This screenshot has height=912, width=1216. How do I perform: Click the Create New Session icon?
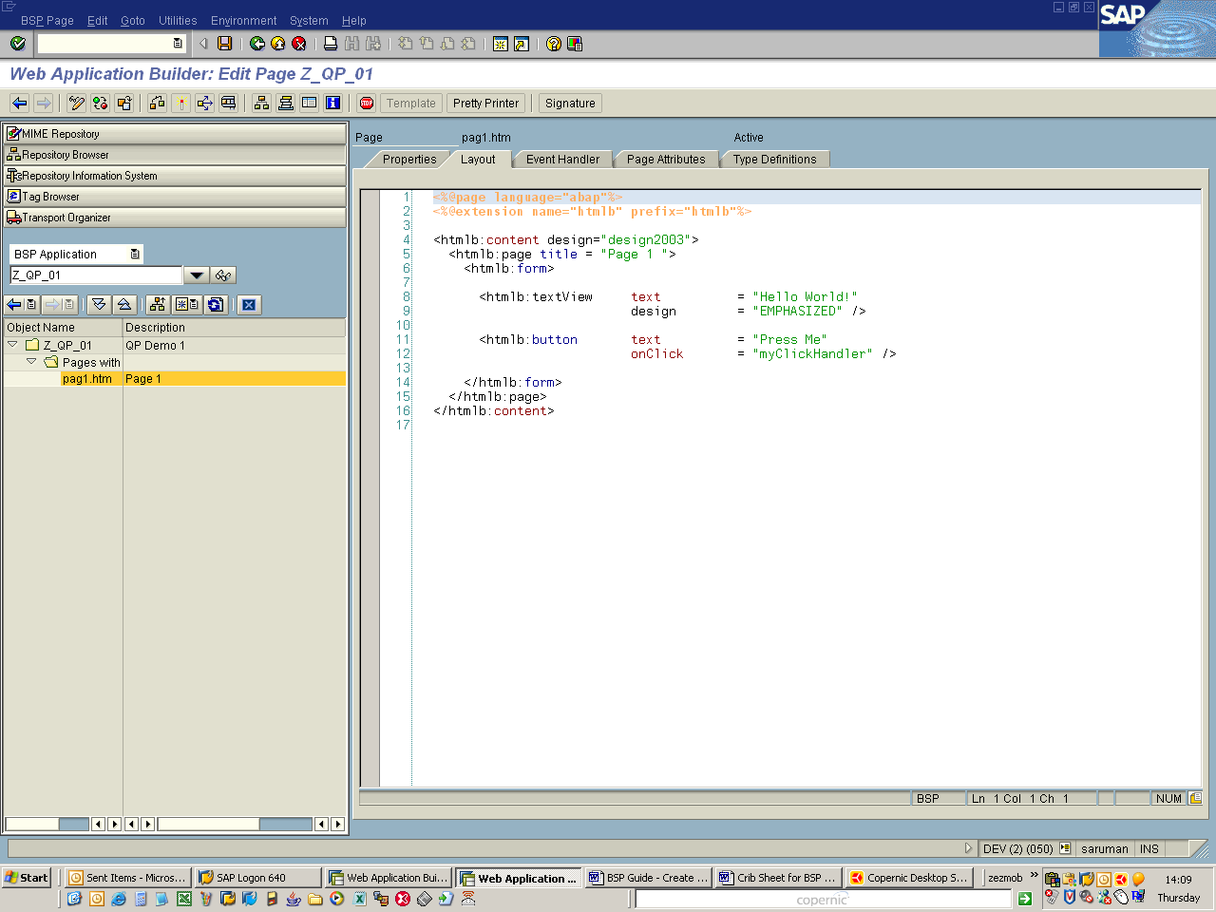501,44
